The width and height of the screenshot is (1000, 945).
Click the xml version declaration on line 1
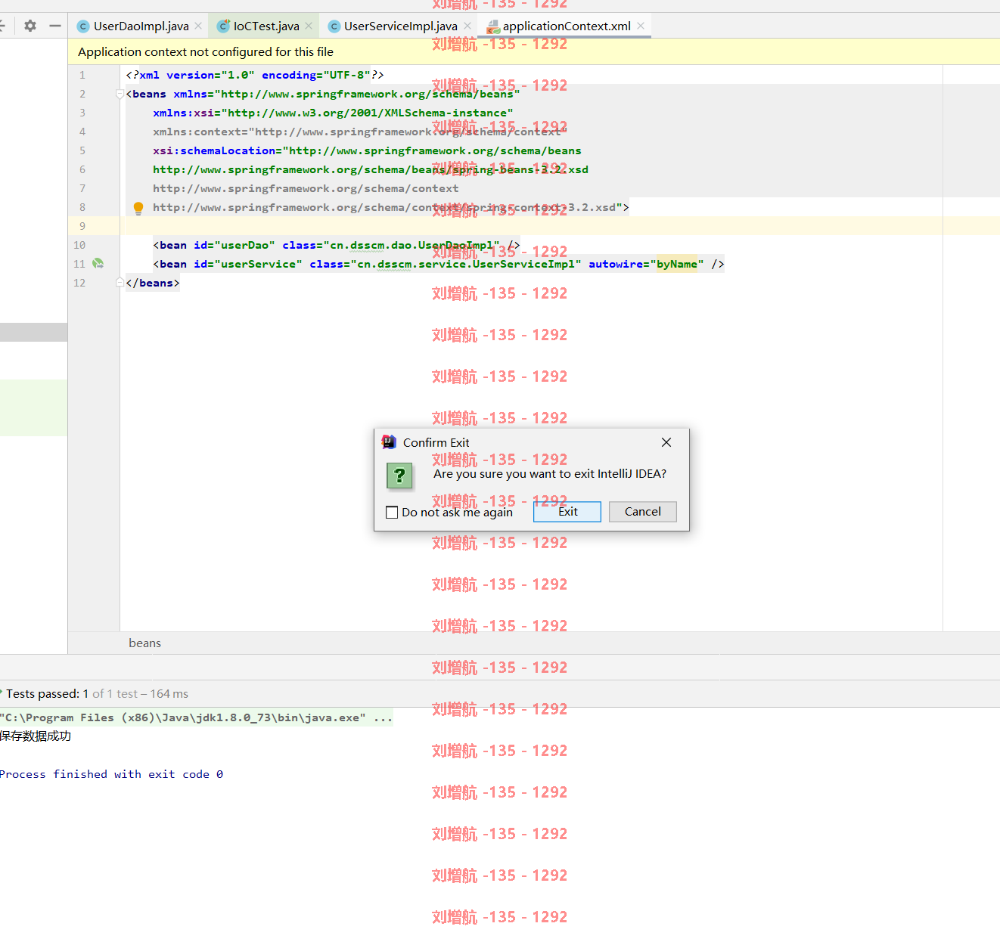(x=255, y=75)
